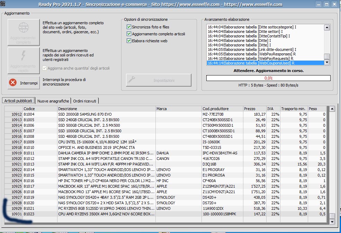Click product code D3Q16B cell

click(222, 164)
